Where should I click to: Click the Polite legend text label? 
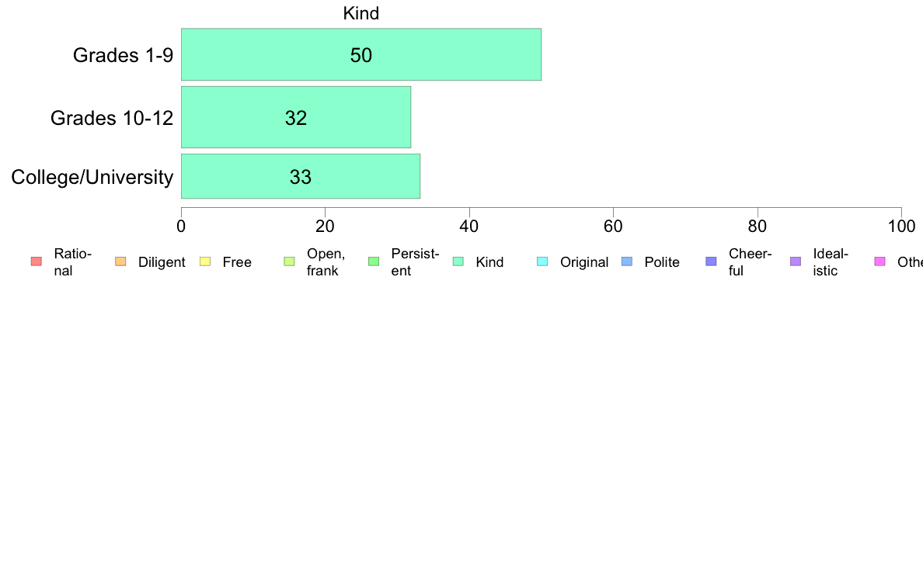pos(662,262)
